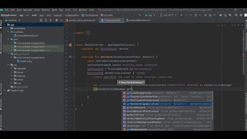
Task: Select the CheckInternet.kt editor tab
Action: (112, 20)
